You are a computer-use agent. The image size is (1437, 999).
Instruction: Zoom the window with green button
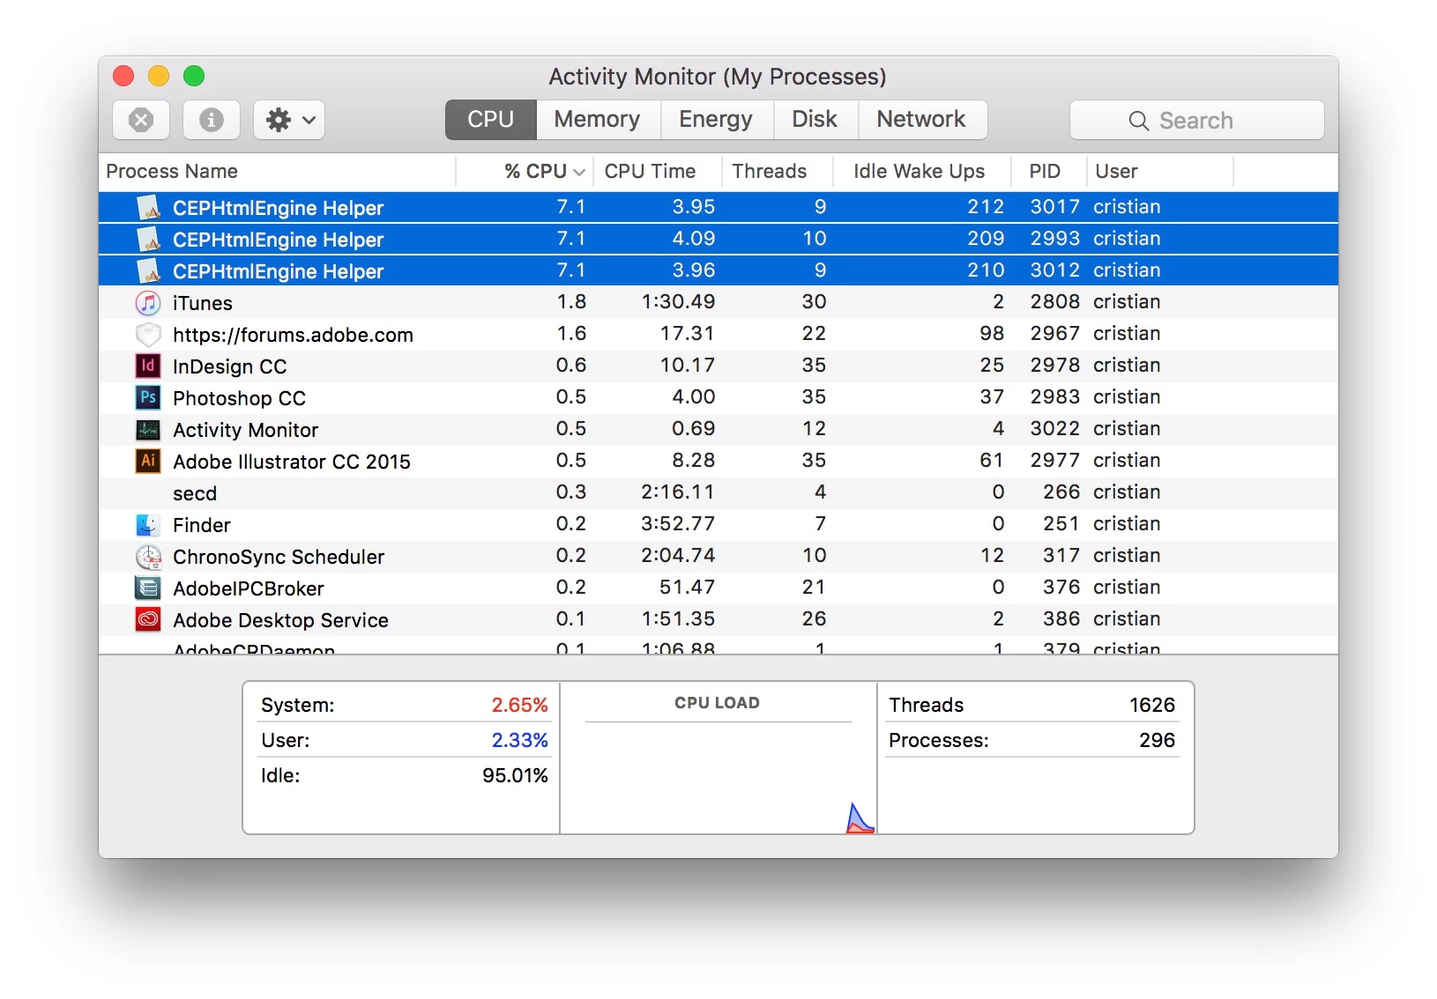coord(194,76)
